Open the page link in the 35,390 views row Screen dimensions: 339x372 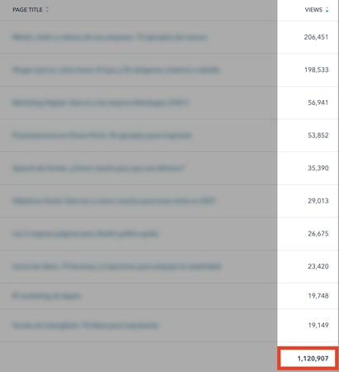[98, 168]
